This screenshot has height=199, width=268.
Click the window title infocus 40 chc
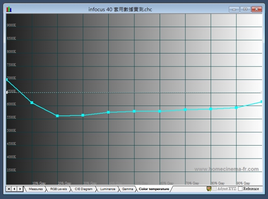coord(120,9)
